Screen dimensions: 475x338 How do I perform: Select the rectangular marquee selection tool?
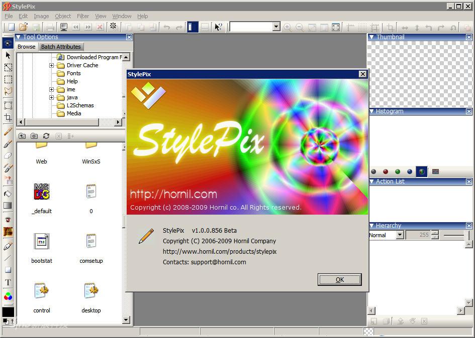click(8, 80)
